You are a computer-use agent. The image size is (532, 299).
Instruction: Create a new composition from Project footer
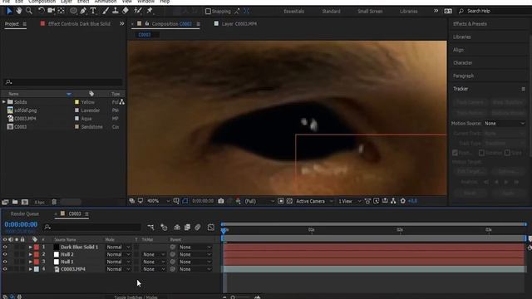tap(25, 202)
